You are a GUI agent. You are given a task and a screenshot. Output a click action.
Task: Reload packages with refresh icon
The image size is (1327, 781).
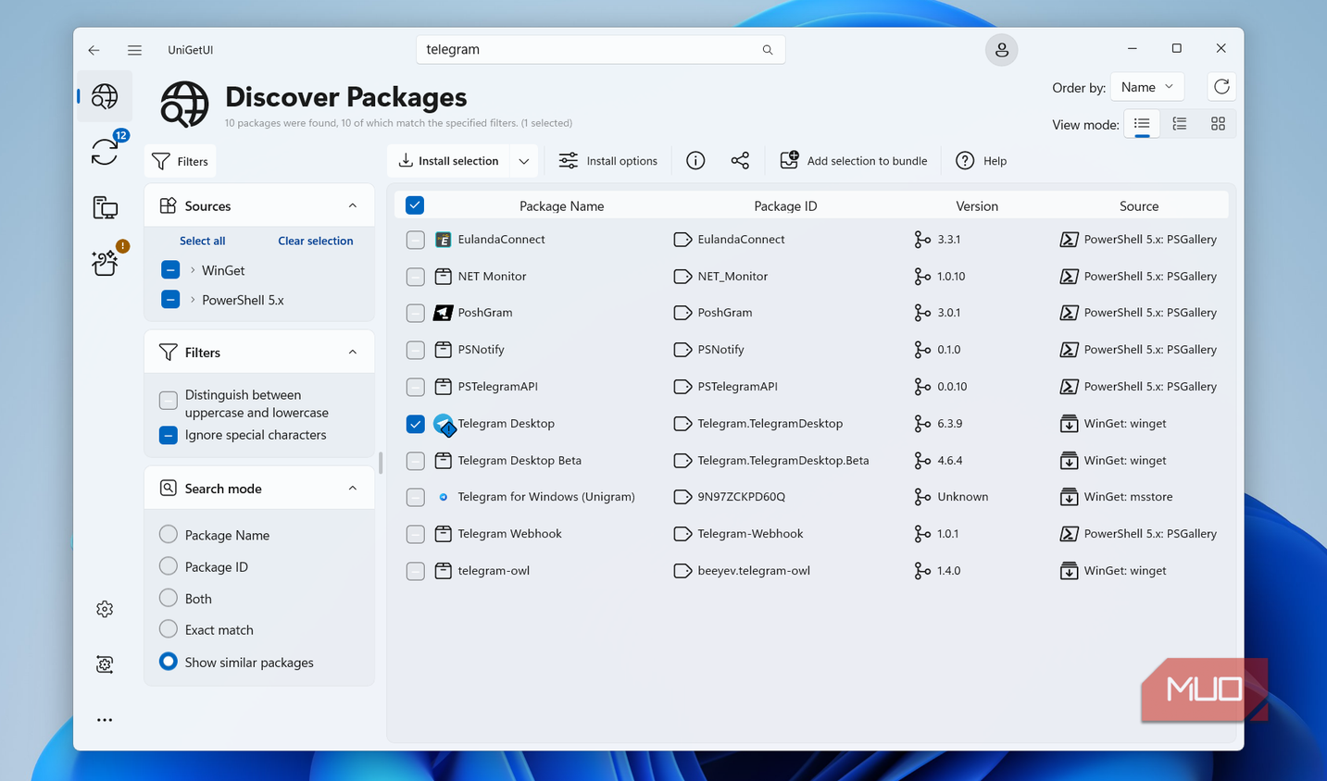(1221, 87)
